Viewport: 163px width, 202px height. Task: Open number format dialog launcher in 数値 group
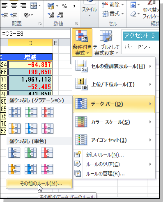coord(77,24)
